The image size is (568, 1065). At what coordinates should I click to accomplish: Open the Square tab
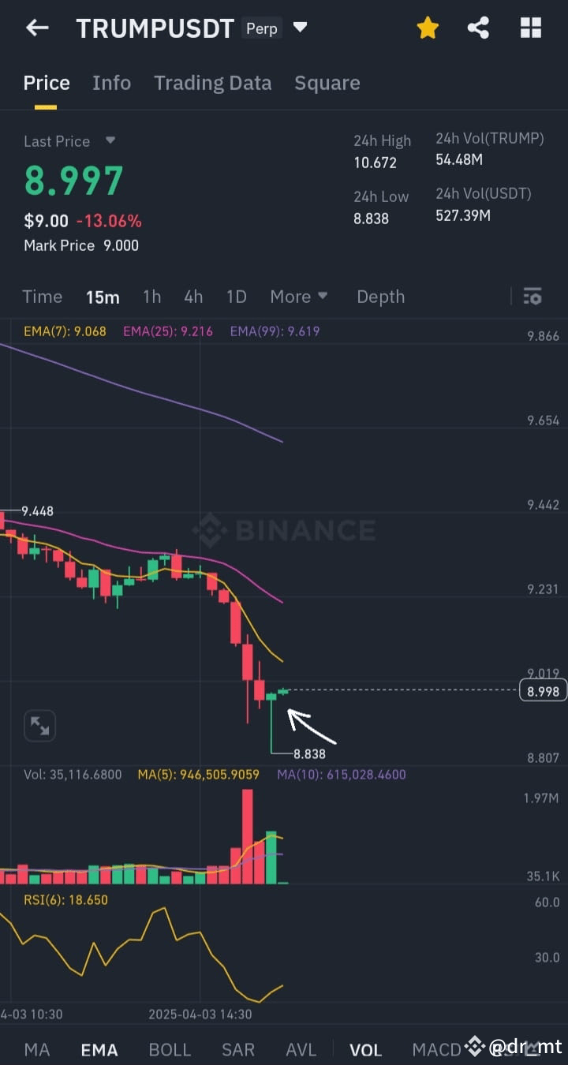coord(327,82)
